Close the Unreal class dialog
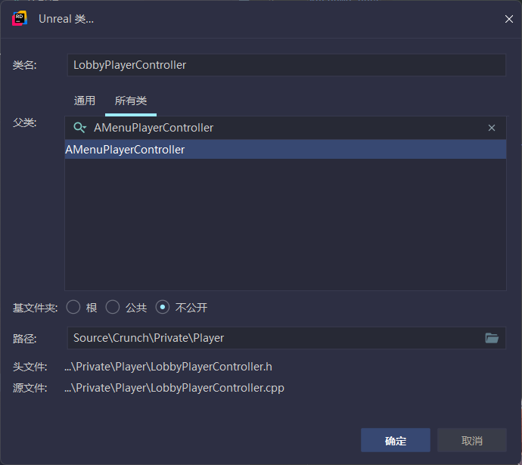Screen dimensions: 522x465 508,19
